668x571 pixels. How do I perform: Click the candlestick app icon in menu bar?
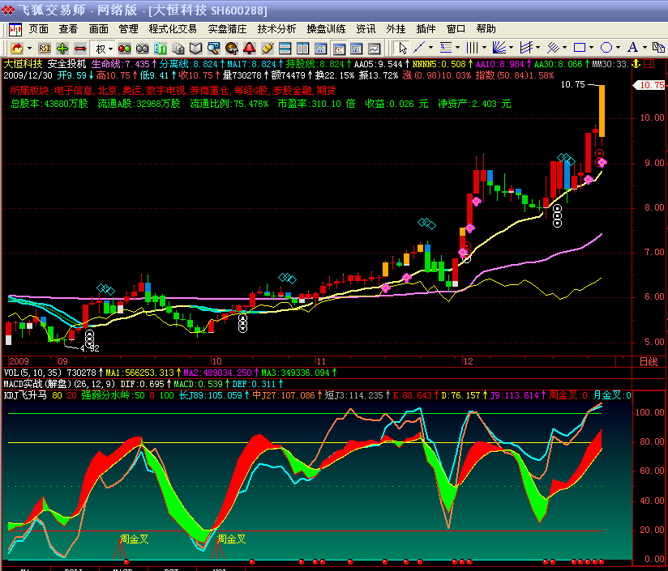pos(15,29)
